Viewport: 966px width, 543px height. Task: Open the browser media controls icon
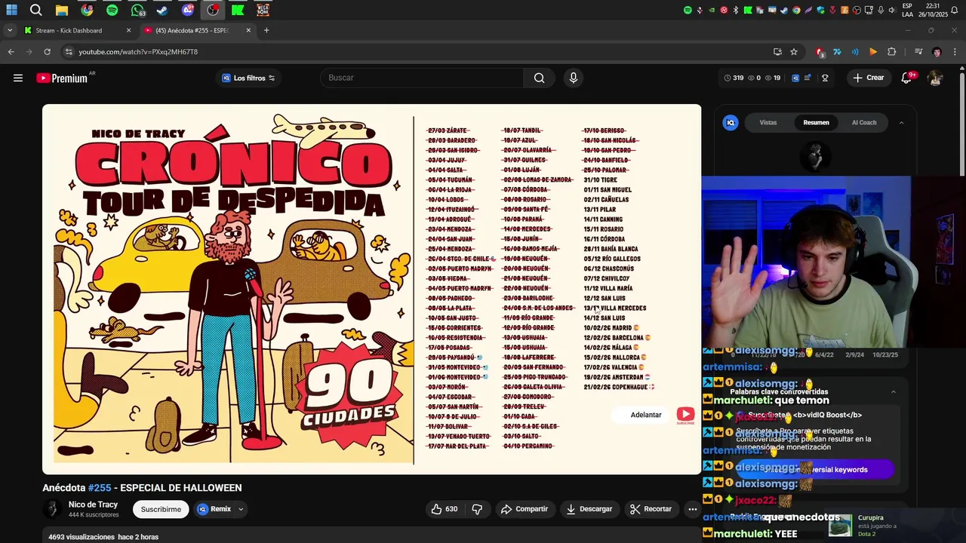[x=918, y=52]
